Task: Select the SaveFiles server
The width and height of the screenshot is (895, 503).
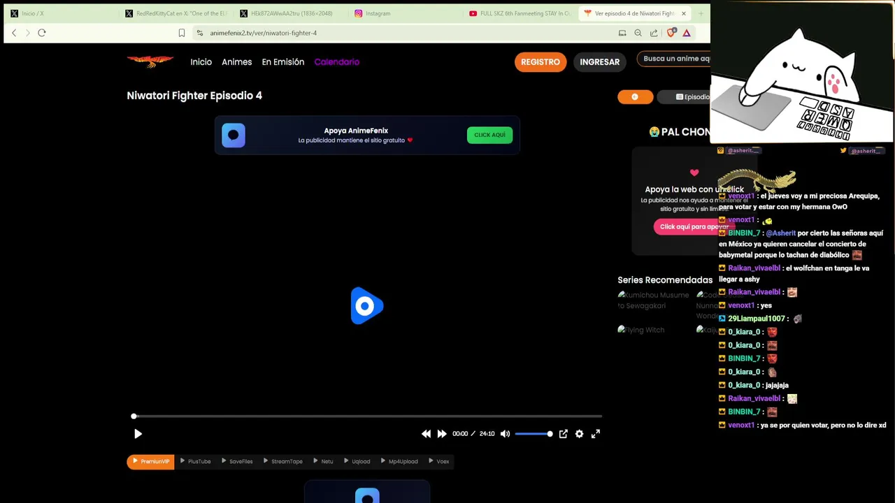Action: tap(237, 462)
